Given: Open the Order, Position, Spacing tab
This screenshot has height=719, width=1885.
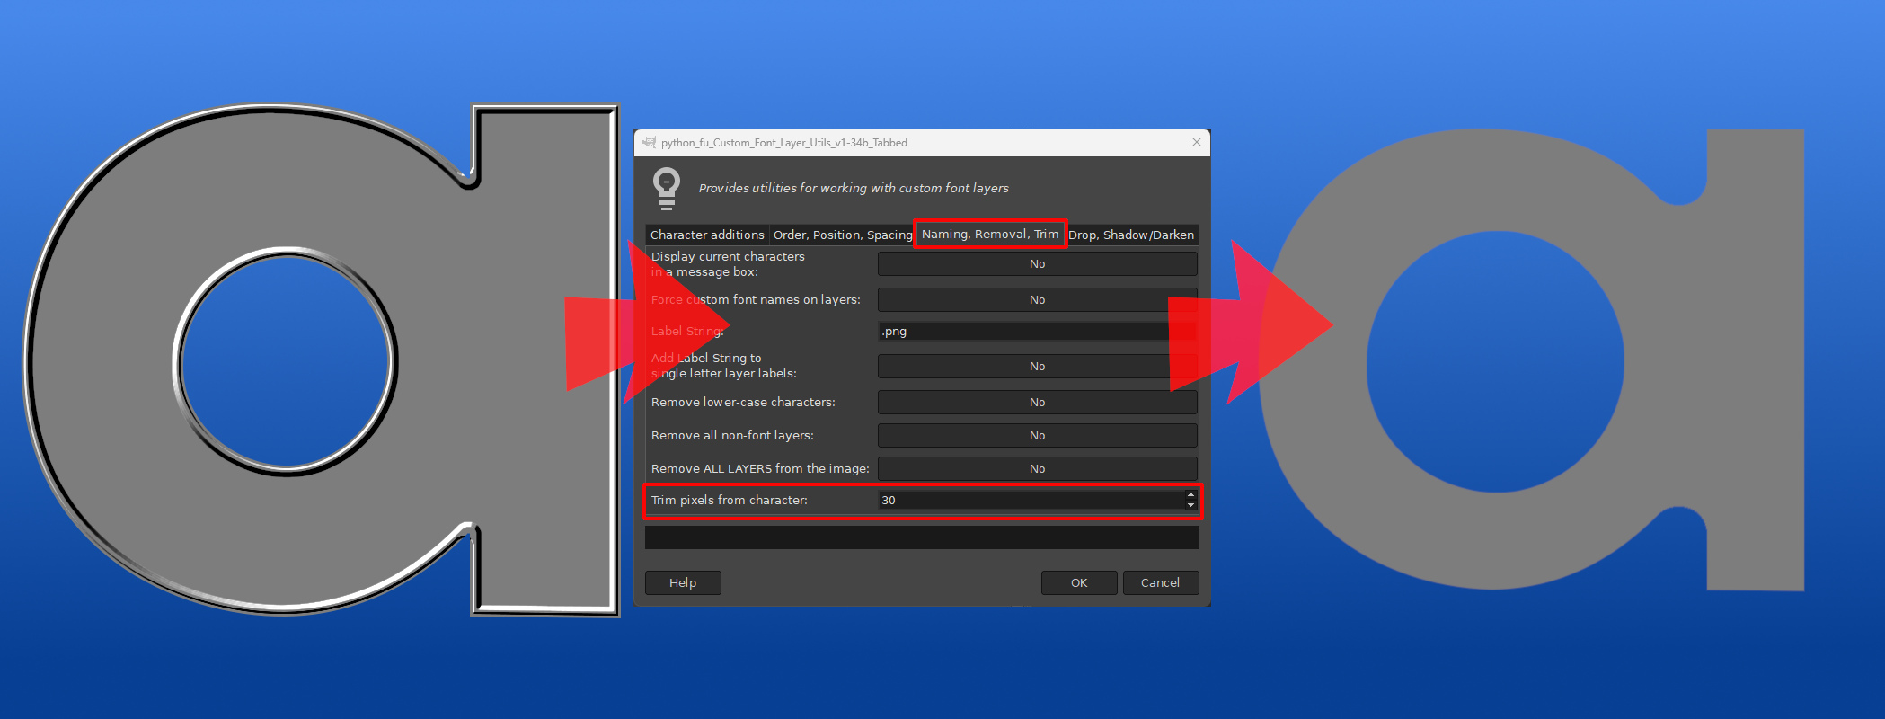Looking at the screenshot, I should [x=843, y=235].
